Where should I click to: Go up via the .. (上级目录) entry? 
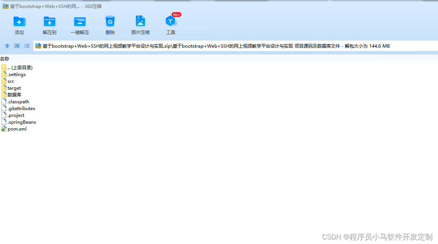pos(20,67)
